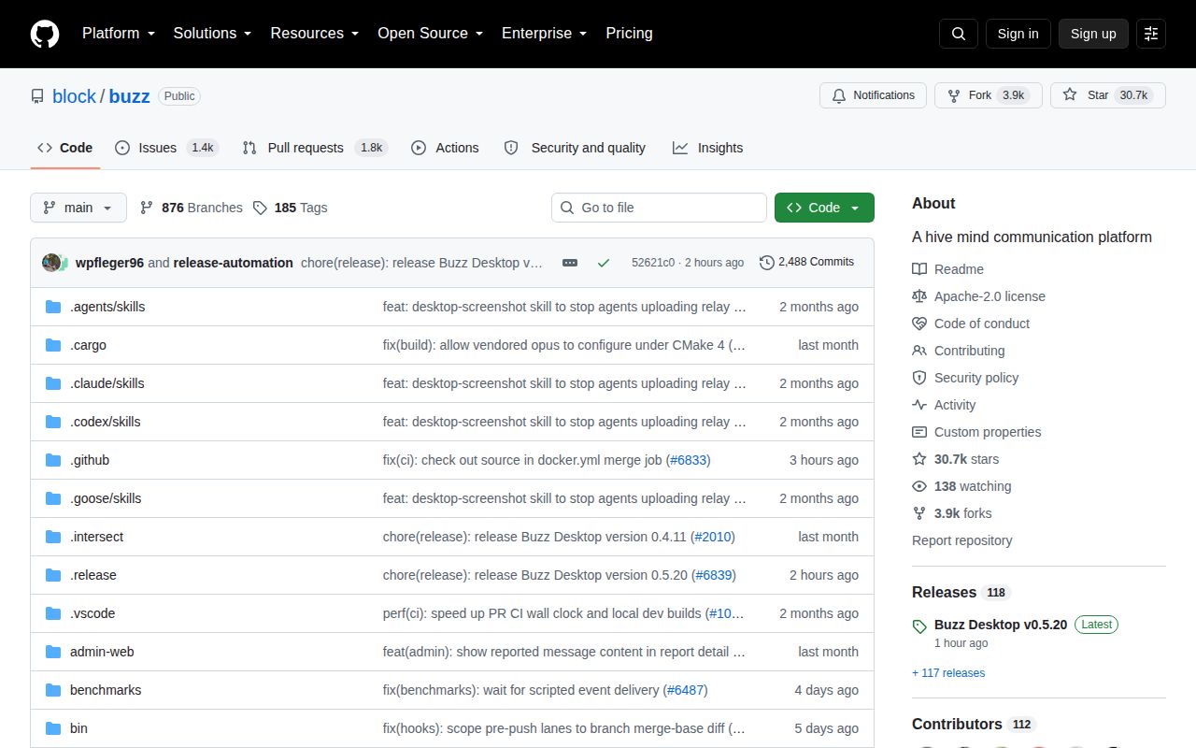Screen dimensions: 1196x748
Task: Open the buzz repository name link
Action: [129, 96]
